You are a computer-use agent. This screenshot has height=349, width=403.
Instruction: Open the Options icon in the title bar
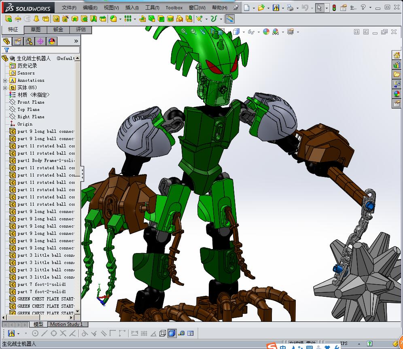coord(344,8)
